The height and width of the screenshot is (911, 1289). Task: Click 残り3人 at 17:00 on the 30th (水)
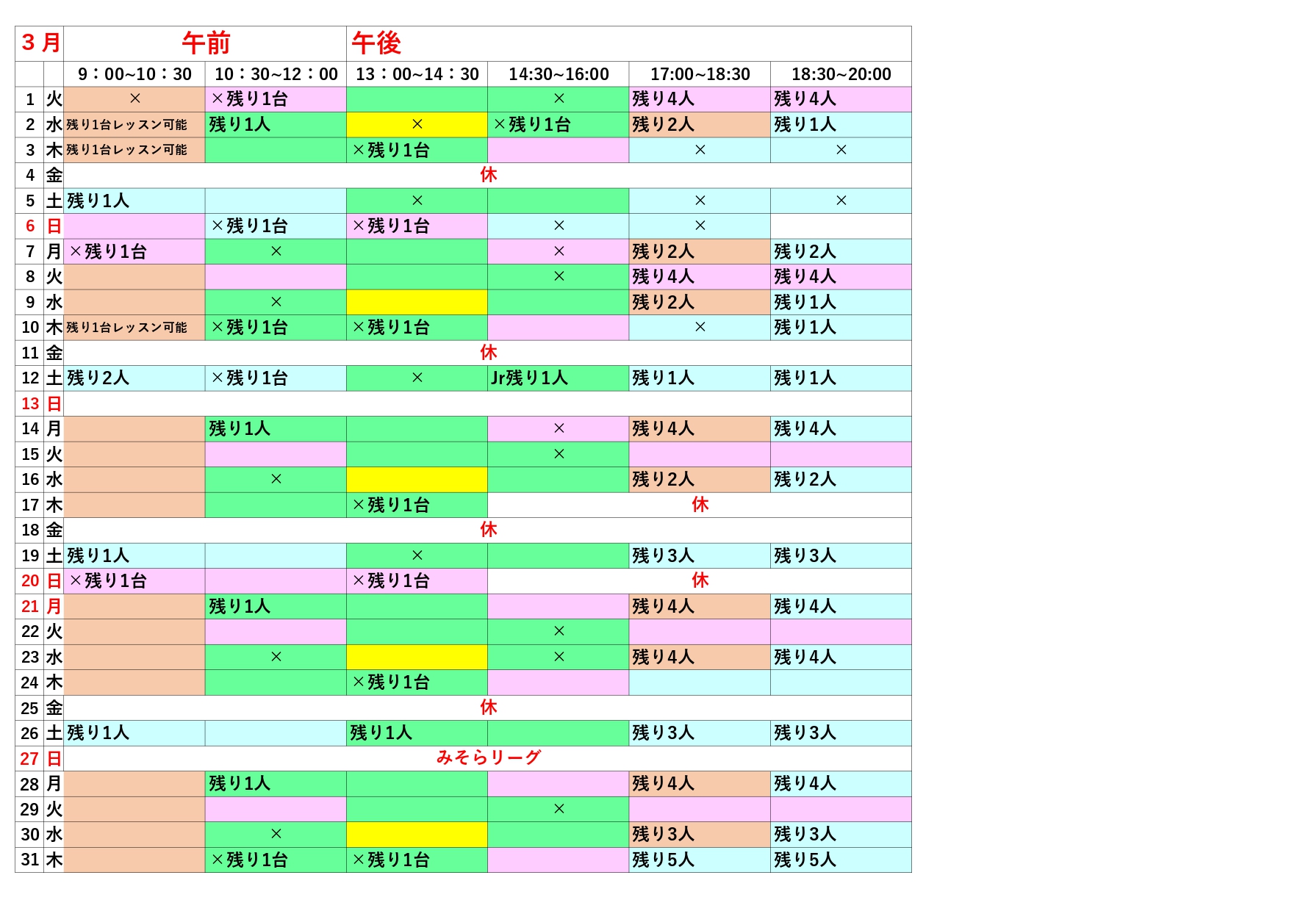[663, 834]
